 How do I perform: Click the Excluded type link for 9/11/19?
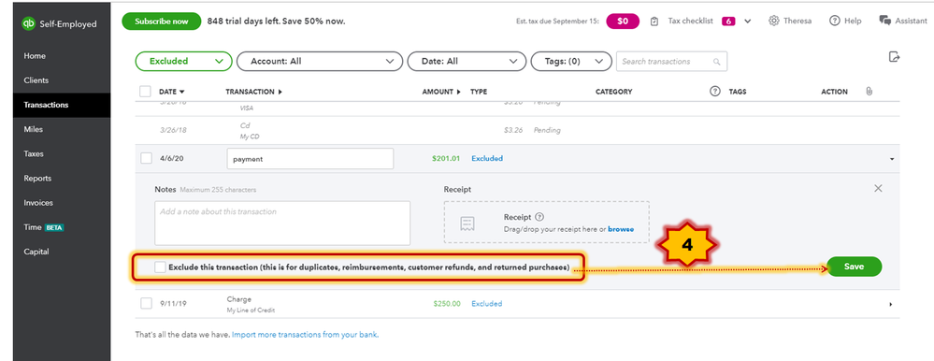(x=487, y=303)
